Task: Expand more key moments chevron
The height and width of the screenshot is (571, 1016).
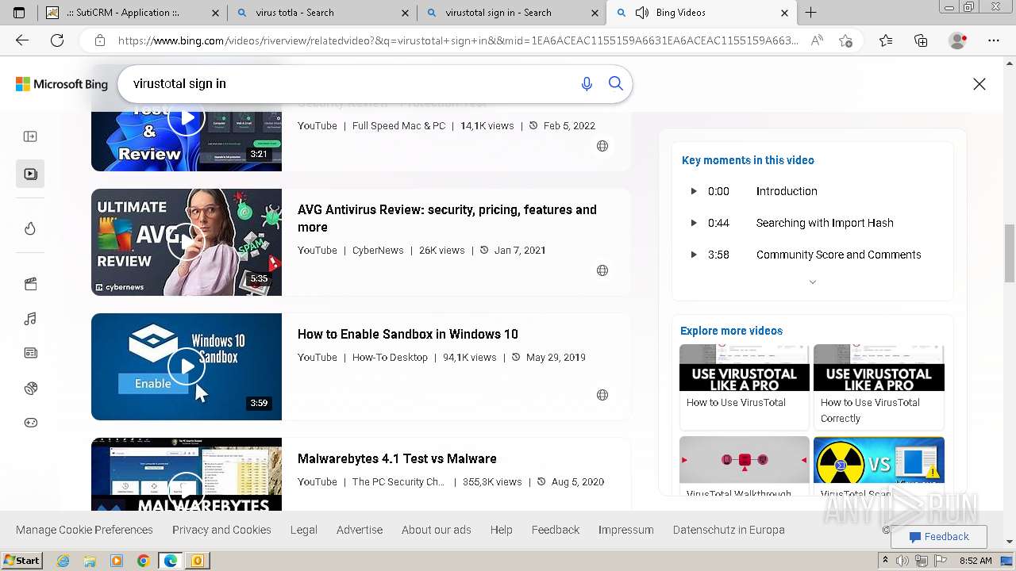Action: click(812, 282)
